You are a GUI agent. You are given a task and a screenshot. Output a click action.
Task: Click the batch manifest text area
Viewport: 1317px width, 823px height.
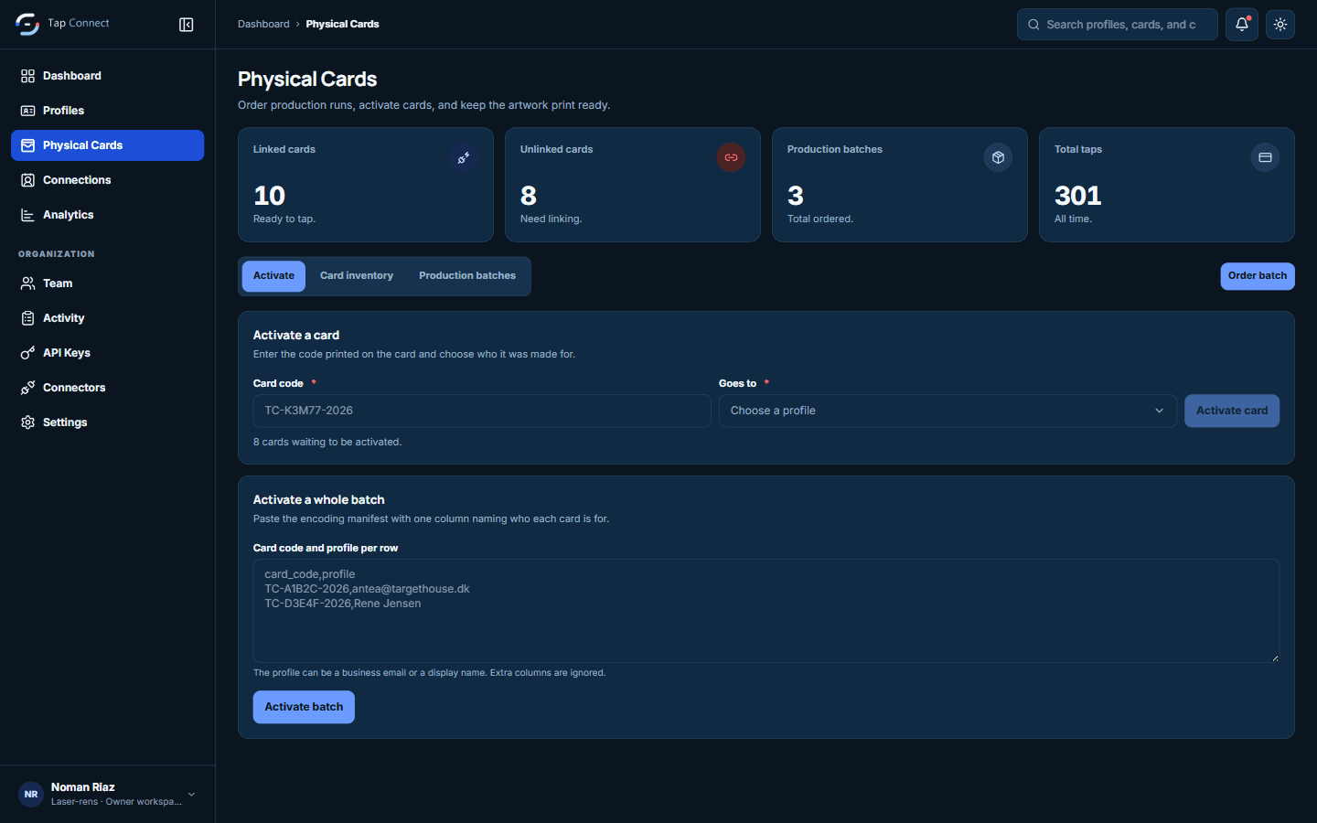pos(766,611)
